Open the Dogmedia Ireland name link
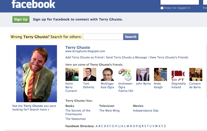Image resolution: width=207 pixels, height=131 pixels. click(178, 85)
